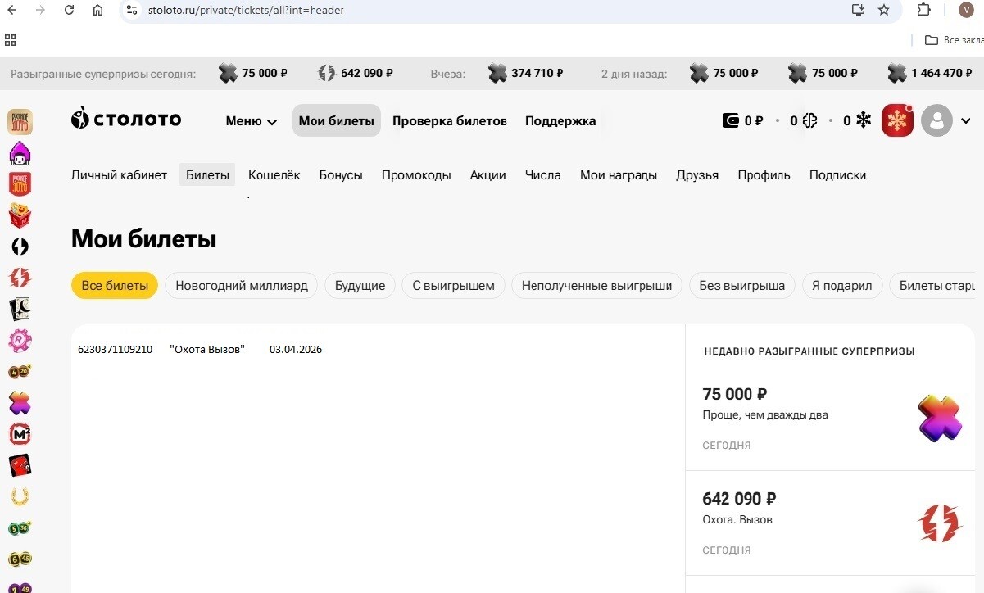Open wallet balance 0 ₽ icon
The height and width of the screenshot is (593, 984).
click(x=742, y=121)
